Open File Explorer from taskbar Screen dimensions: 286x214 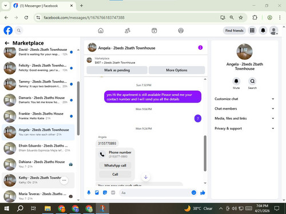(47, 208)
